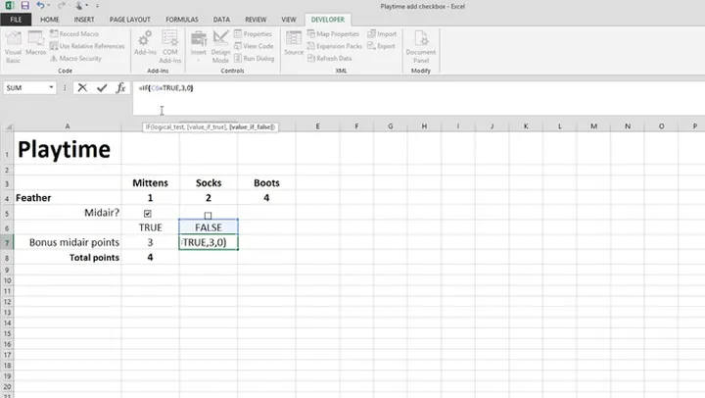705x398 pixels.
Task: Click XML Export
Action: tap(381, 46)
